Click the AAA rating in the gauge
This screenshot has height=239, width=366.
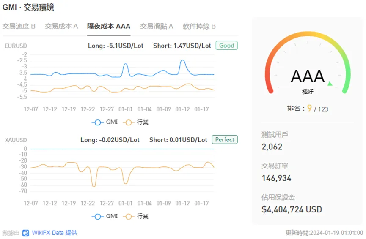click(308, 76)
